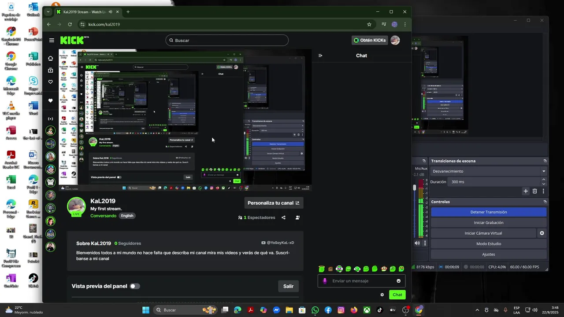Collapse the chat panel using its arrow icon

pyautogui.click(x=320, y=55)
